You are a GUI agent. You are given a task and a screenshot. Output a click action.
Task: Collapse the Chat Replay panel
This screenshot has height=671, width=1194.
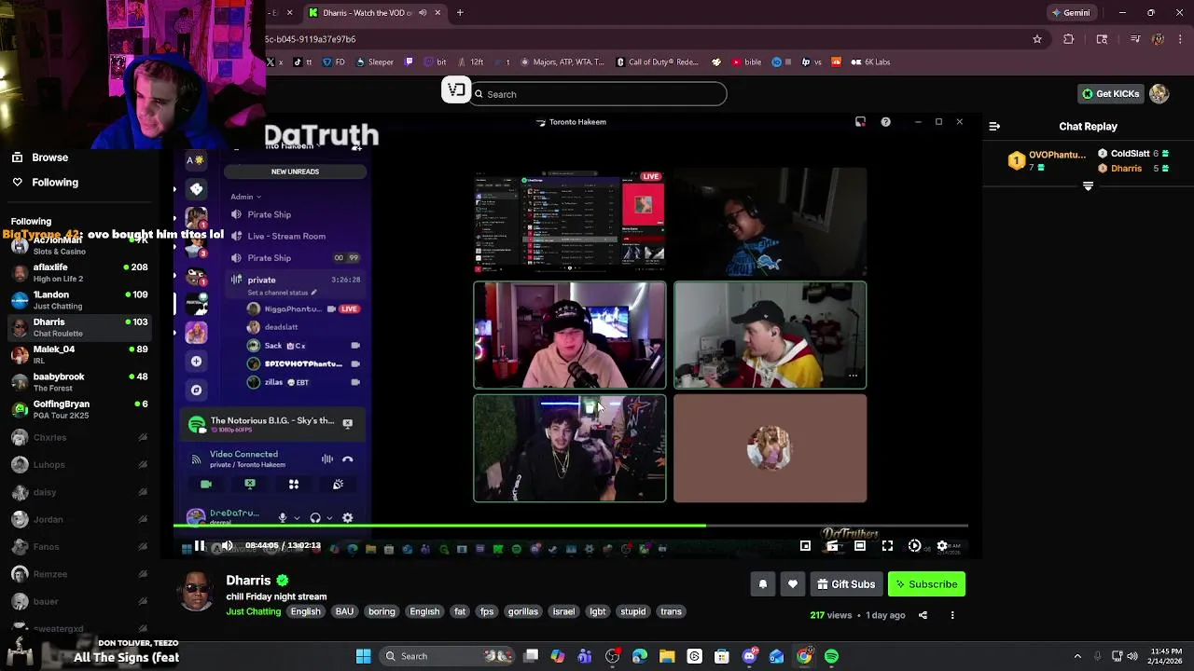(x=994, y=126)
